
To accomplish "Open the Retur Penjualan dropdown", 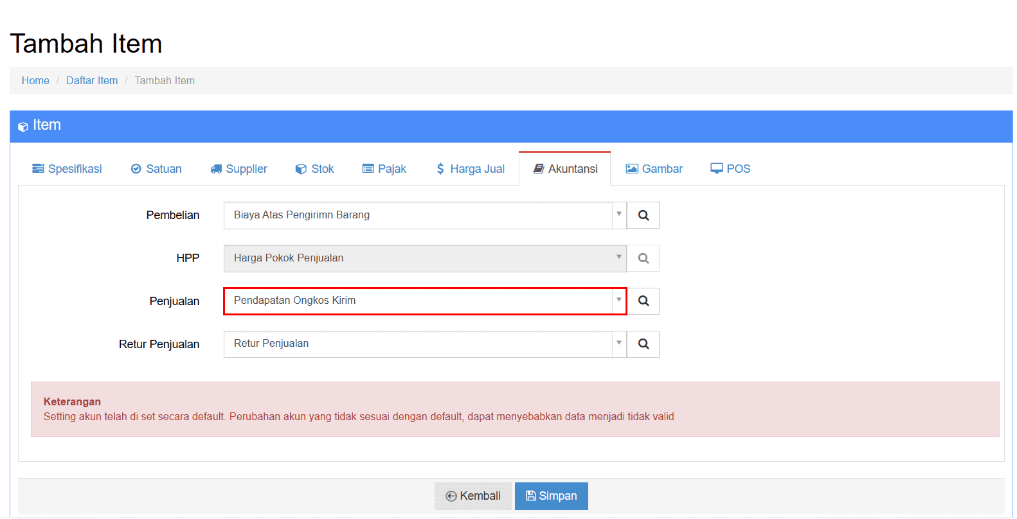I will (424, 344).
